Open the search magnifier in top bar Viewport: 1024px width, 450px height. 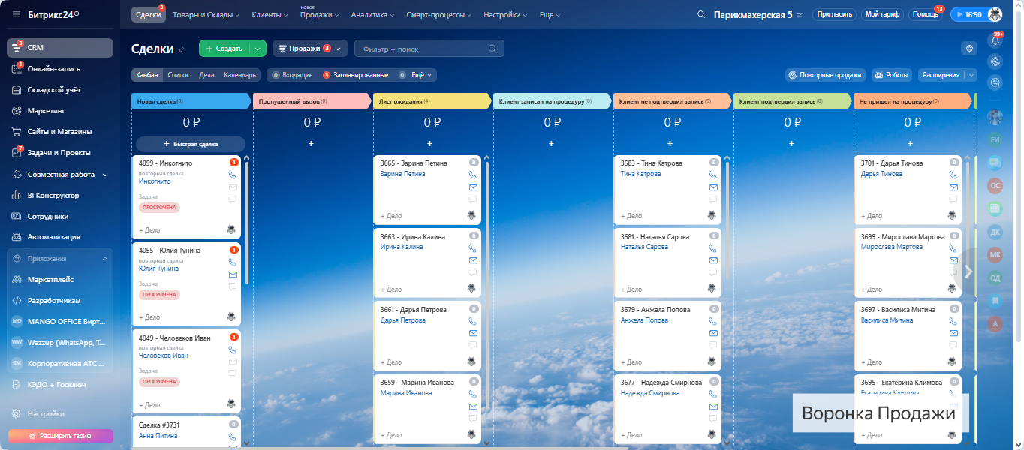click(701, 14)
